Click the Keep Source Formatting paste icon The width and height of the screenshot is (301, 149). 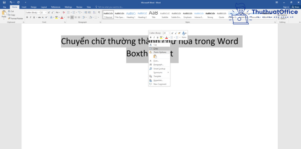[x=155, y=56]
